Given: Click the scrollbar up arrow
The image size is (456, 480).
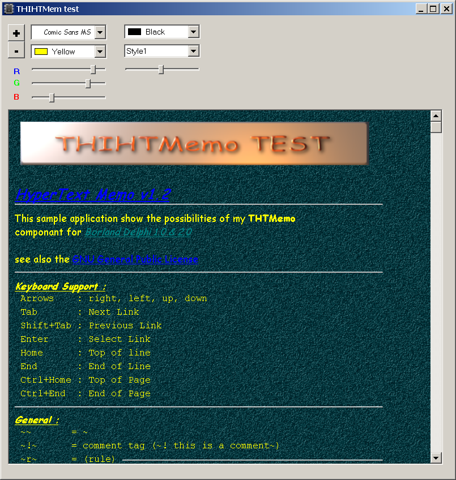Looking at the screenshot, I should click(x=436, y=115).
